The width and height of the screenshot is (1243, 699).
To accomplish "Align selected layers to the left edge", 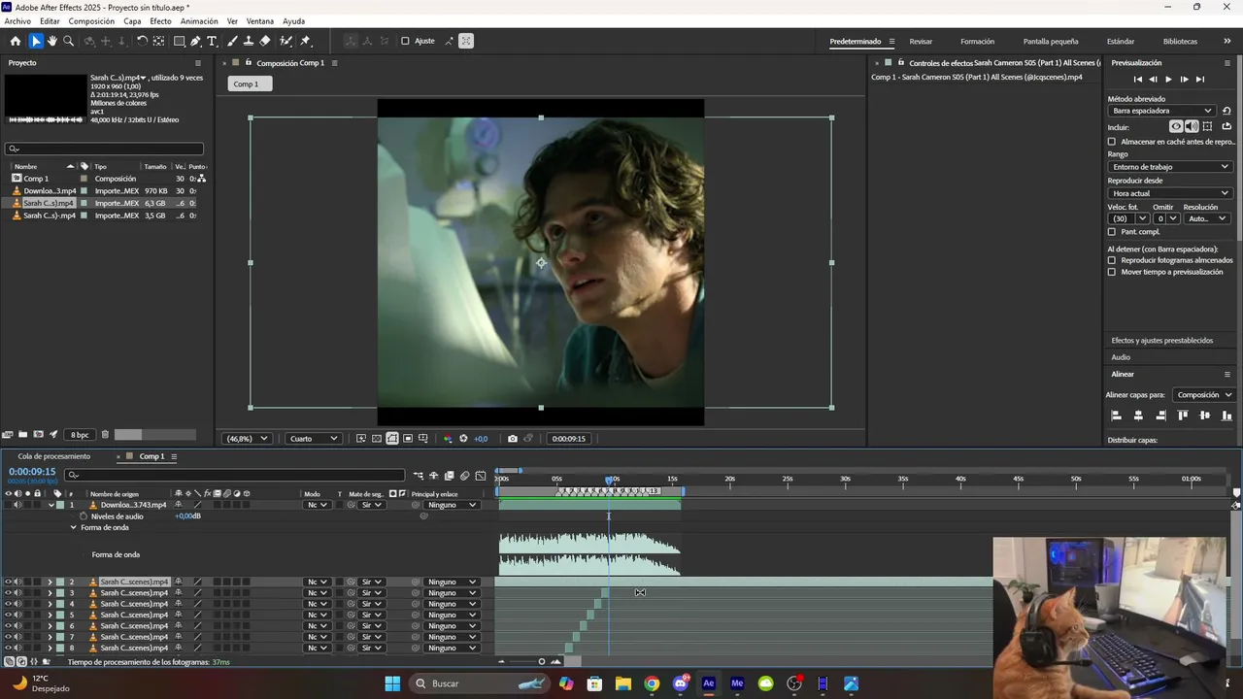I will pyautogui.click(x=1116, y=416).
